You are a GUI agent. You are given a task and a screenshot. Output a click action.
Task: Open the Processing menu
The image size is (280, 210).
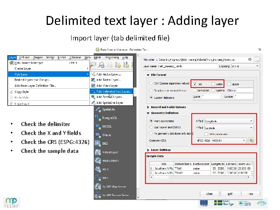click(x=112, y=58)
